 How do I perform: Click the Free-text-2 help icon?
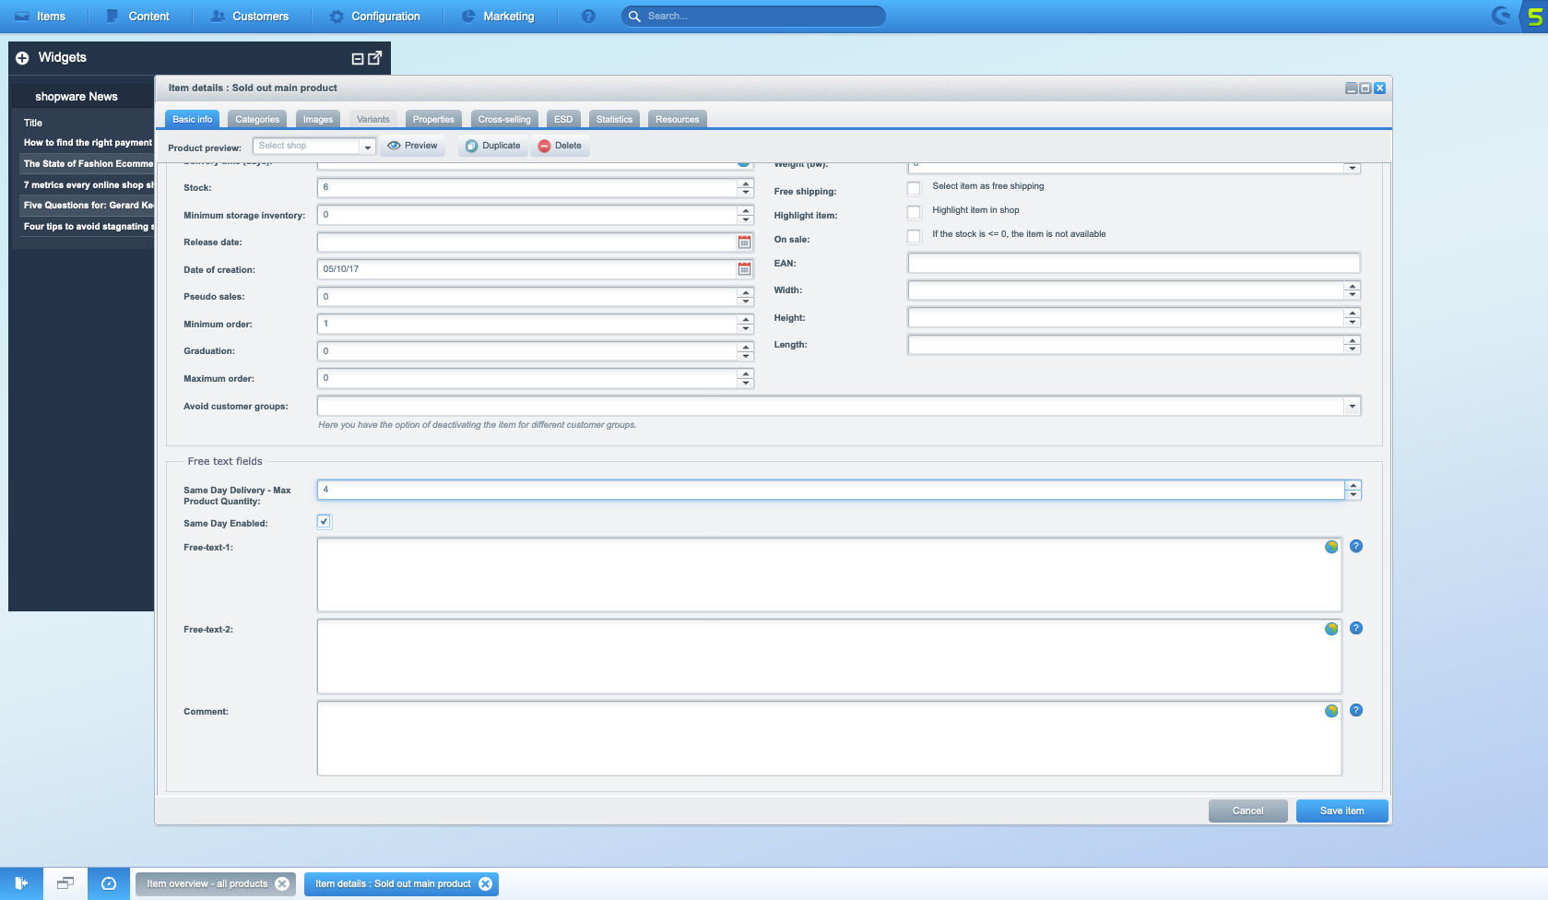(x=1356, y=628)
